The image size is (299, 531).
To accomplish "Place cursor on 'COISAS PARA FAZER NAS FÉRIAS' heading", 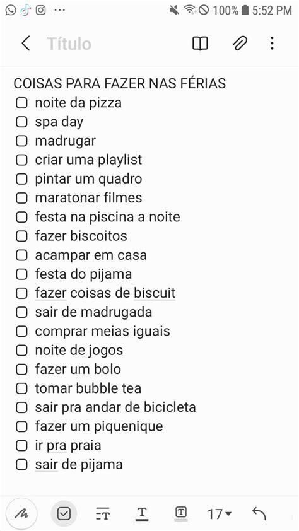I will [x=119, y=84].
